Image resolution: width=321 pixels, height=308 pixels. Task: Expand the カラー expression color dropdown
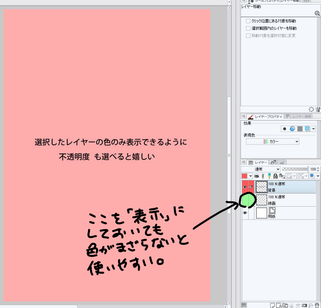coord(272,142)
